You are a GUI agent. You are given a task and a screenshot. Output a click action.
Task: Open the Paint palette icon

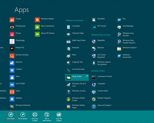(68, 56)
